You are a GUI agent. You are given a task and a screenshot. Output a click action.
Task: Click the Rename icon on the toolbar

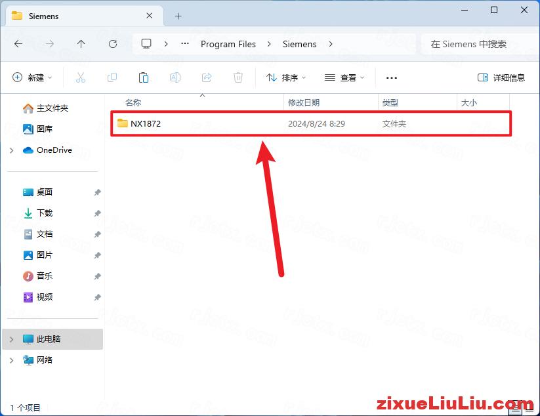coord(175,77)
